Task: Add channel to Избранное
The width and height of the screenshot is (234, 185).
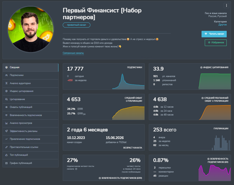Action: [216, 43]
